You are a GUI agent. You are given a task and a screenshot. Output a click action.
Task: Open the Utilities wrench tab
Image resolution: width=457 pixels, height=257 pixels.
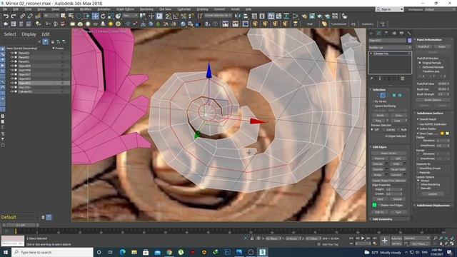tap(409, 34)
